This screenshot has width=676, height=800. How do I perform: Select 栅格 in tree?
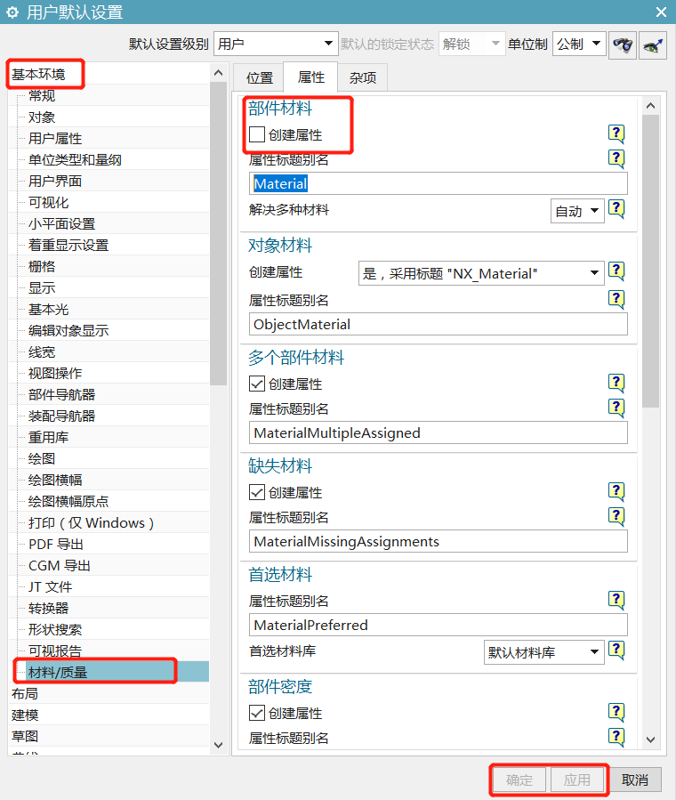tap(41, 266)
